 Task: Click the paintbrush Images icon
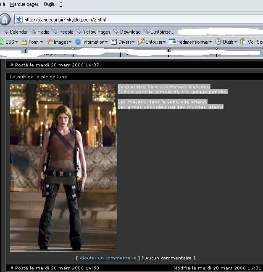click(x=50, y=42)
